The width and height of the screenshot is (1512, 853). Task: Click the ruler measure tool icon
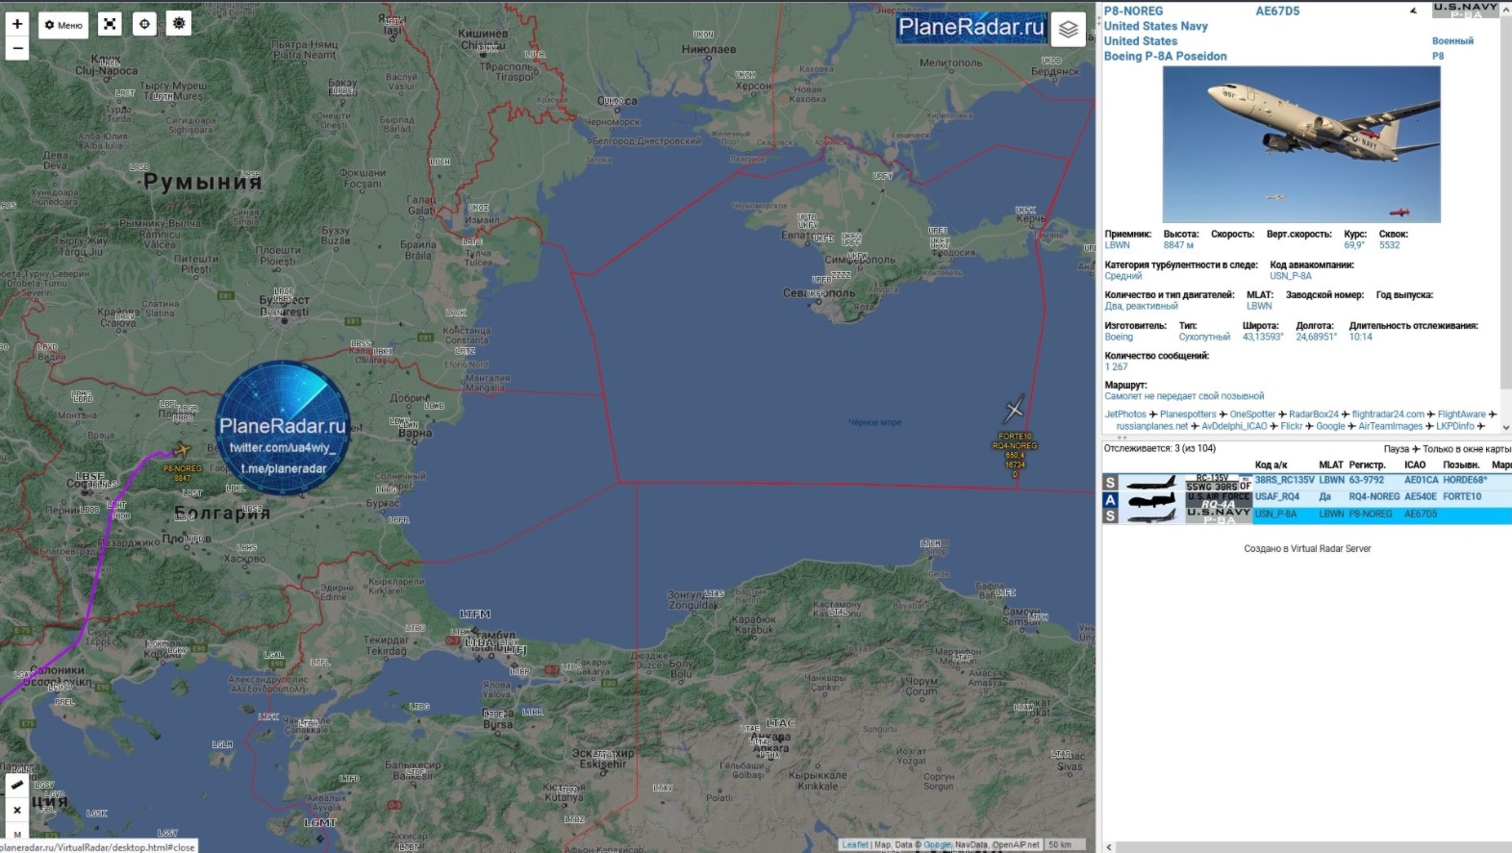pyautogui.click(x=17, y=786)
